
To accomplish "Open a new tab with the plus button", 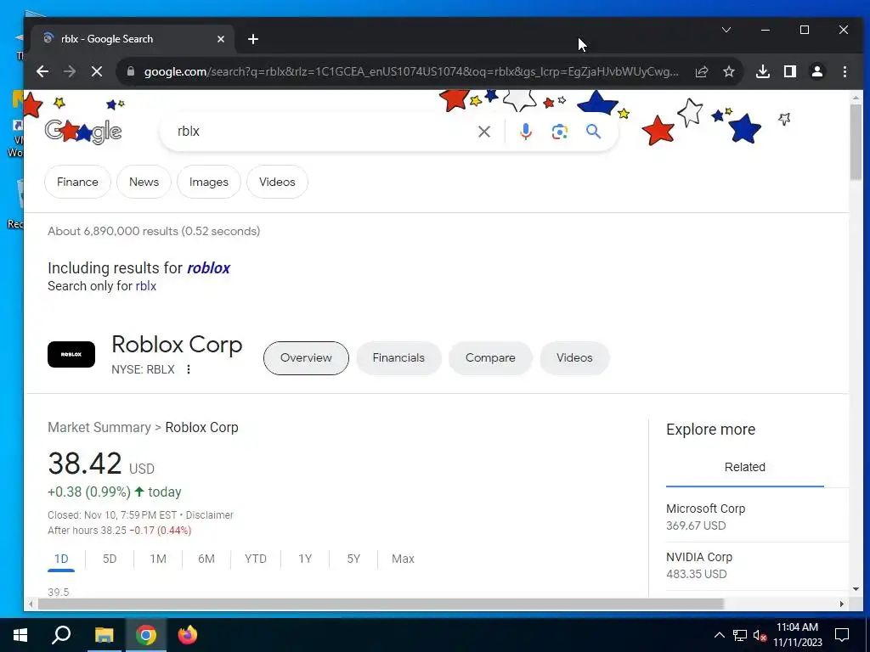I will coord(253,39).
